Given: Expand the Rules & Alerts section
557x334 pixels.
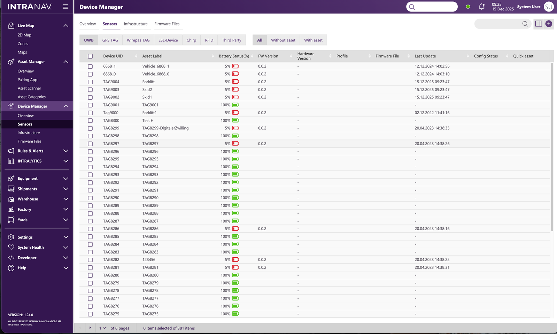Looking at the screenshot, I should click(65, 151).
